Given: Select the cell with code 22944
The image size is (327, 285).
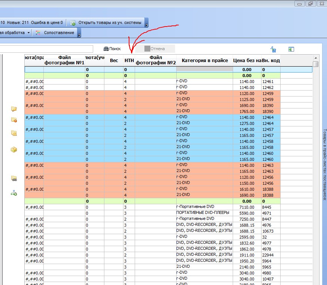Looking at the screenshot, I should tap(271, 255).
